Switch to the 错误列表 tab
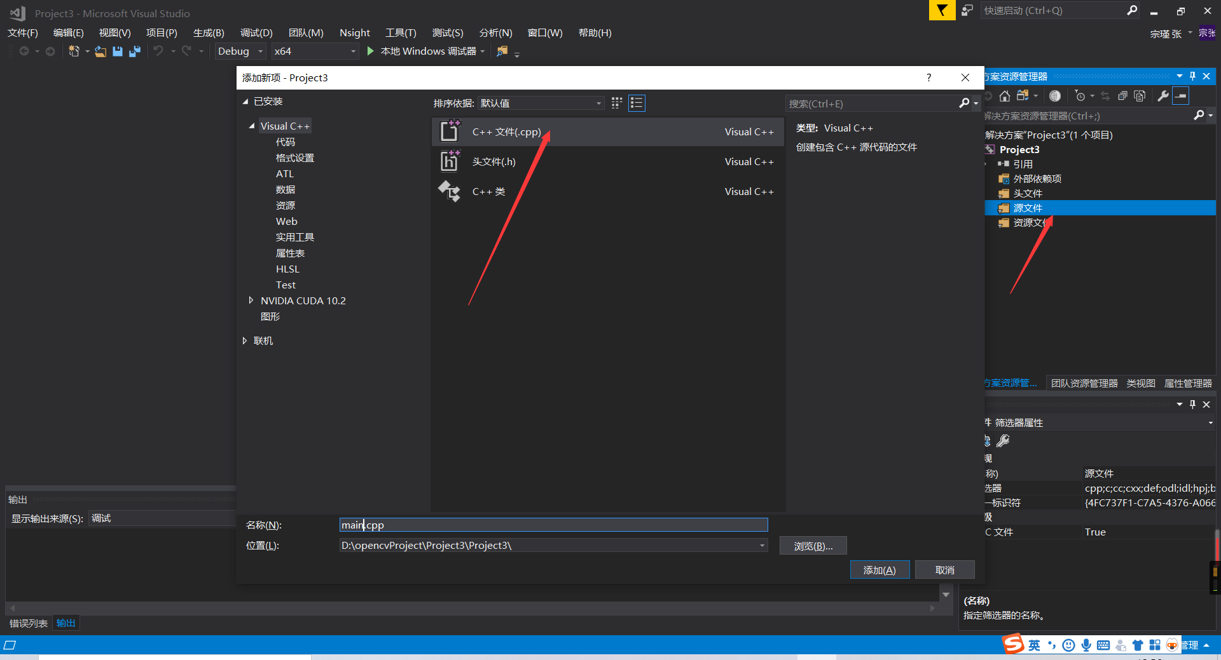Viewport: 1221px width, 660px height. click(x=29, y=623)
